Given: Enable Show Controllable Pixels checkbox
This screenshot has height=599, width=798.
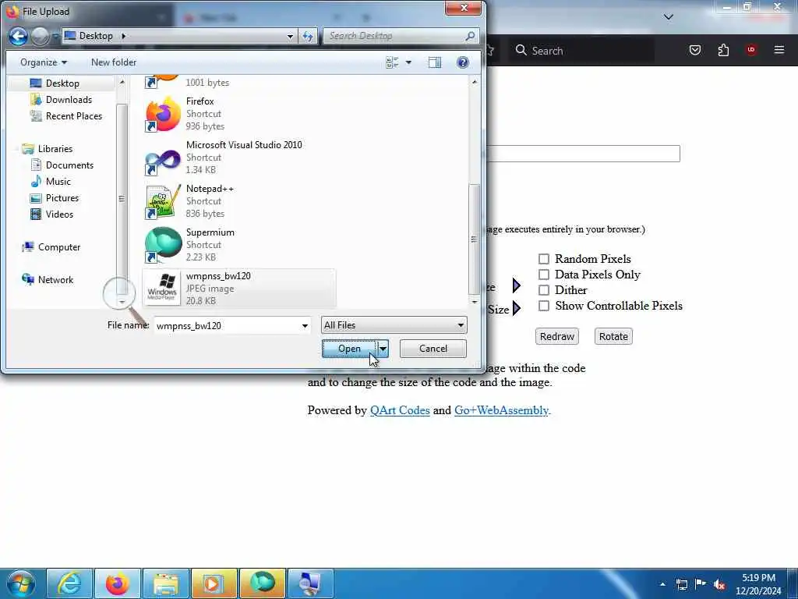Looking at the screenshot, I should pyautogui.click(x=544, y=306).
